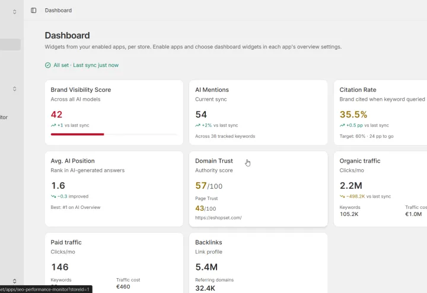Click the top sidebar chevron selector

pyautogui.click(x=14, y=12)
